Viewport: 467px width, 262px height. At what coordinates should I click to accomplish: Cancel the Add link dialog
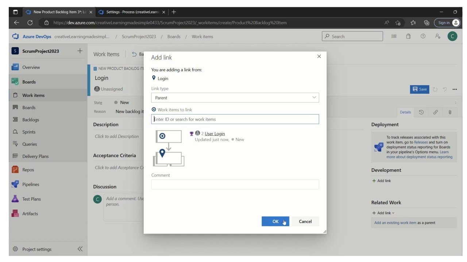click(x=305, y=221)
